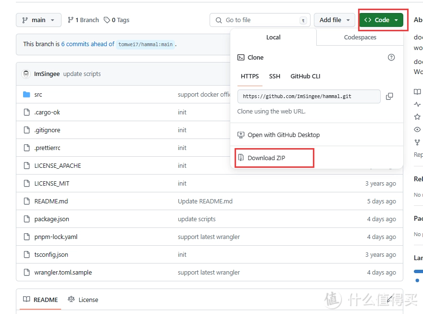Click Open with GitHub Desktop
This screenshot has height=314, width=423.
coord(283,135)
